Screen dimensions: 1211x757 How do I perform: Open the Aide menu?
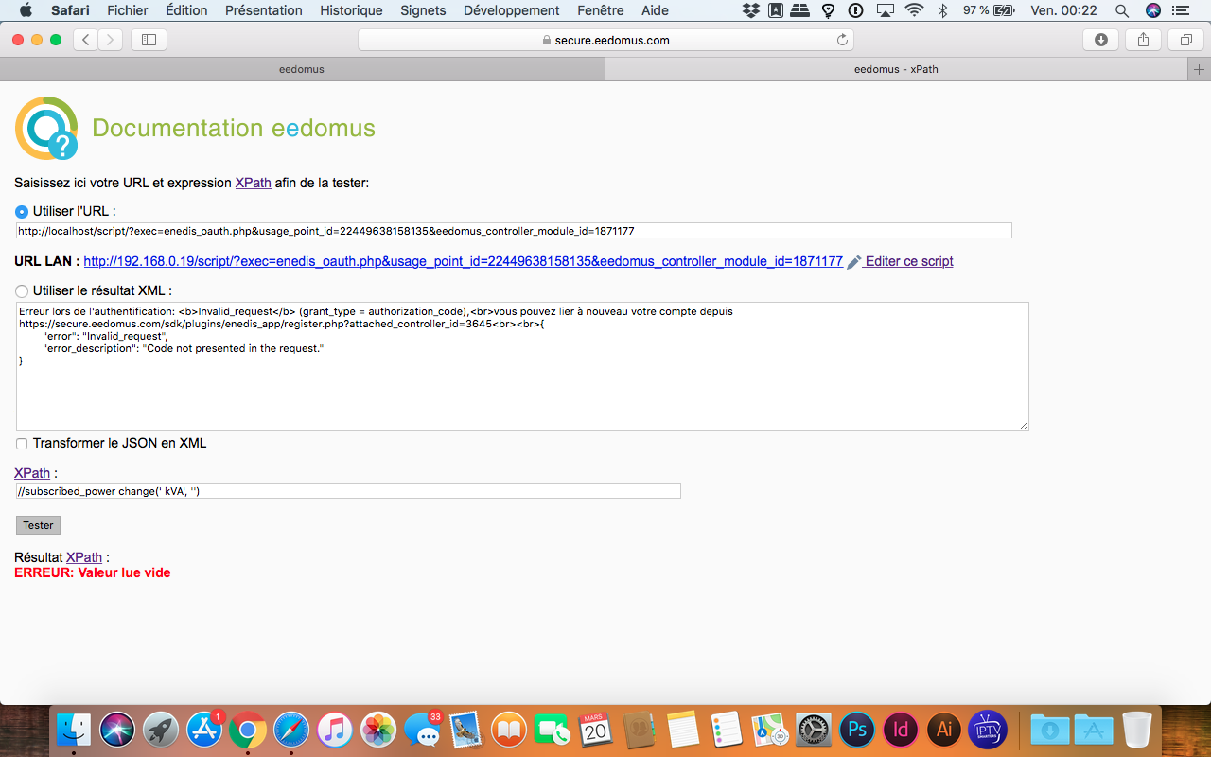point(655,10)
